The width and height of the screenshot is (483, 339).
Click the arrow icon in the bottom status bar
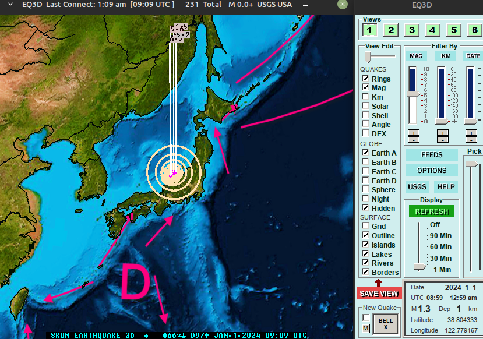pyautogui.click(x=146, y=336)
